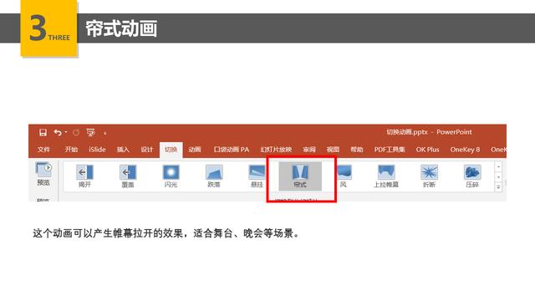This screenshot has height=301, width=535.
Task: Select the 帘式 (Curtains) transition
Action: click(x=300, y=176)
